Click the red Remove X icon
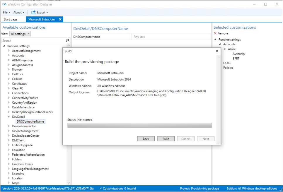Viewport: 283px width, 192px height. pyautogui.click(x=215, y=33)
